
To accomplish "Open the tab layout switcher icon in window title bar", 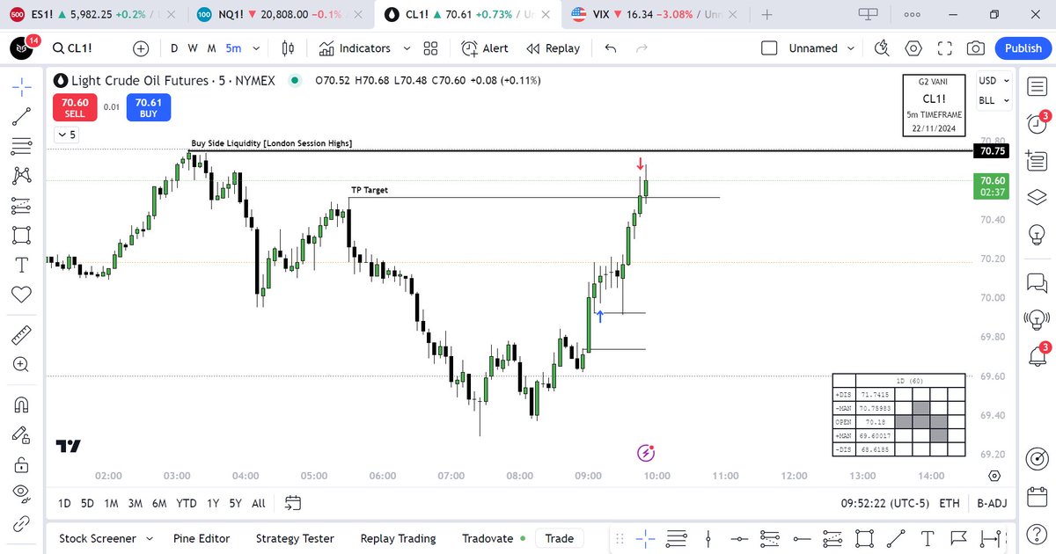I will [869, 14].
